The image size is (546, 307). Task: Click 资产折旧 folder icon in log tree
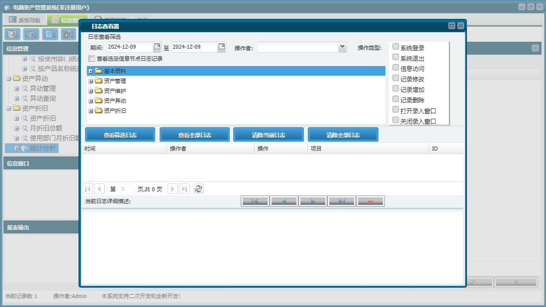coord(98,111)
